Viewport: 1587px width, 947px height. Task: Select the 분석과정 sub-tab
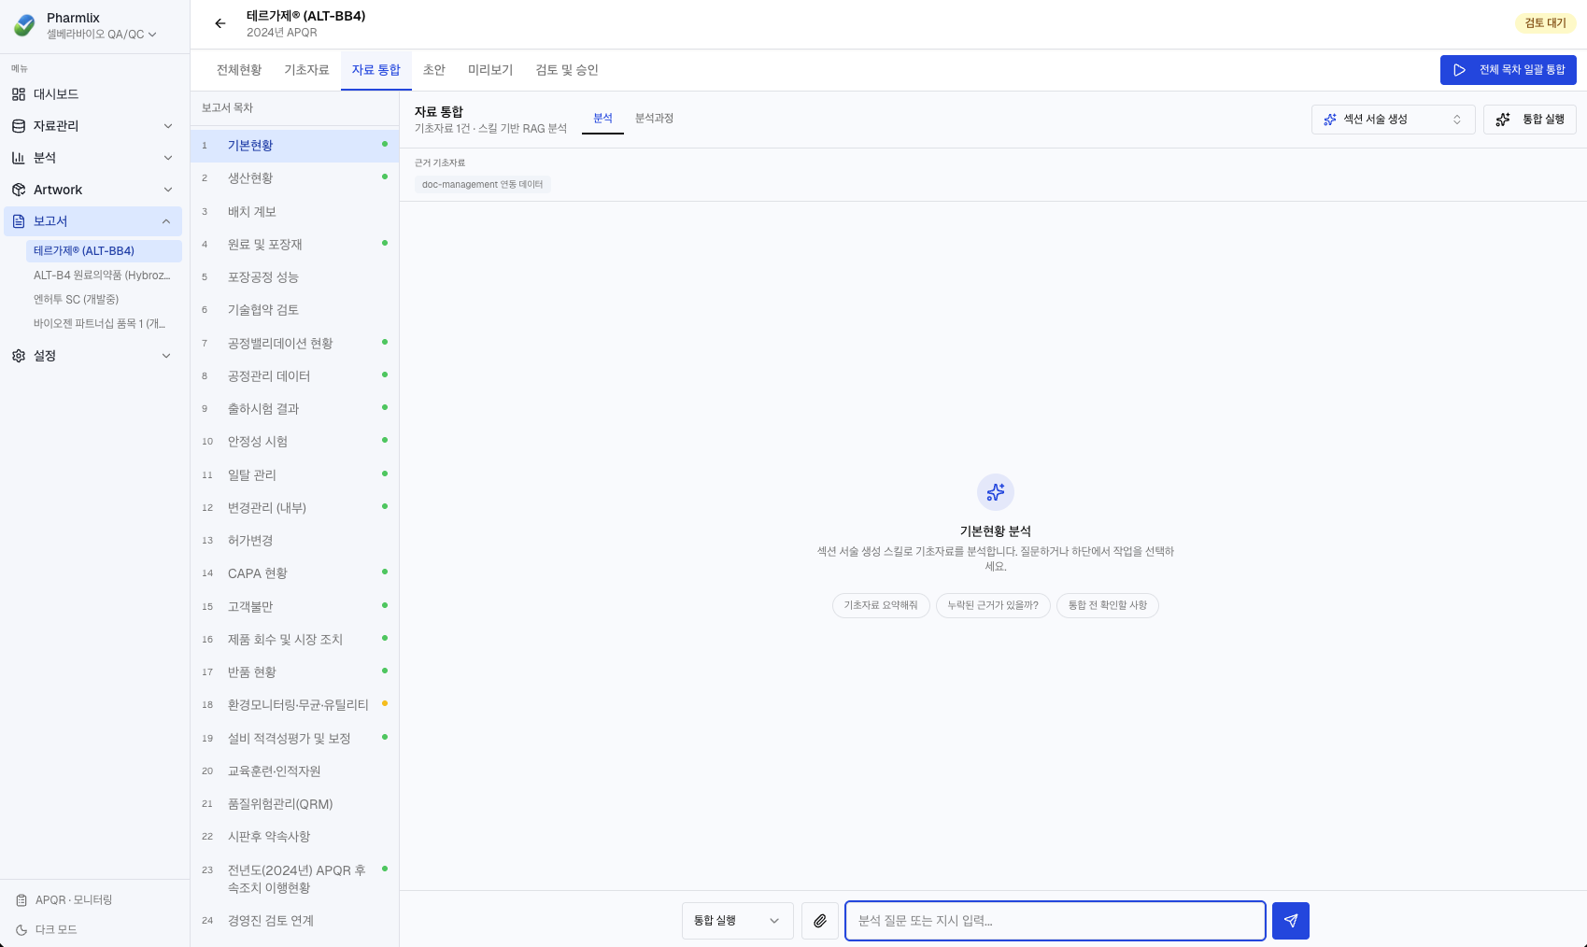(654, 119)
